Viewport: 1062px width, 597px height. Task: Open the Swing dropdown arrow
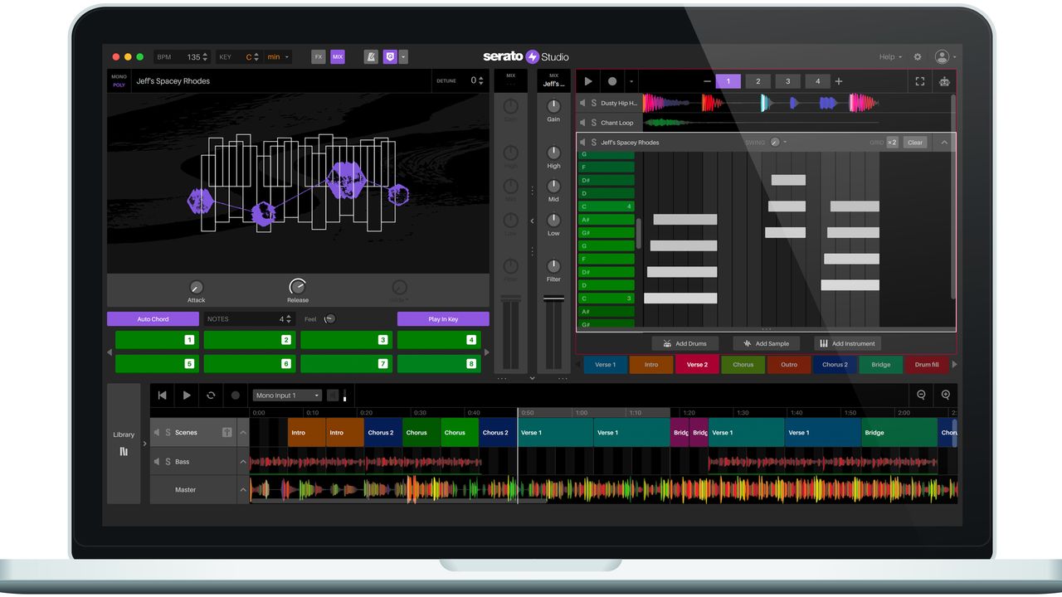click(x=785, y=143)
